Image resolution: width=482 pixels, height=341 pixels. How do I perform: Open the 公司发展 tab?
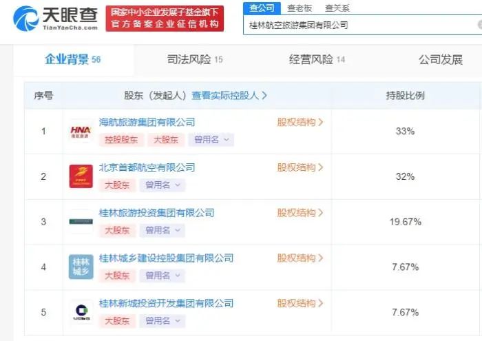[441, 59]
